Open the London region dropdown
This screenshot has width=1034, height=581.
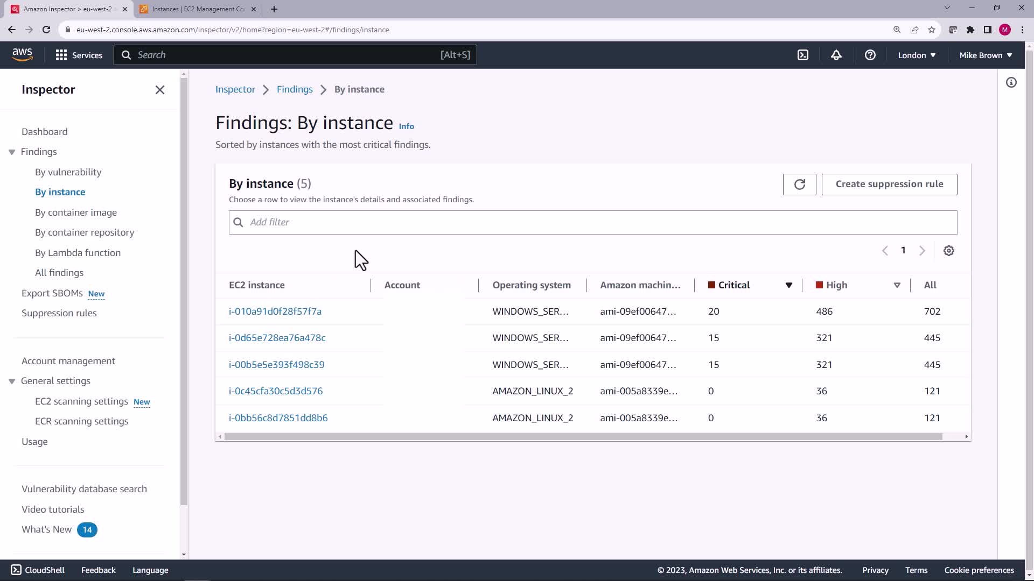coord(917,55)
